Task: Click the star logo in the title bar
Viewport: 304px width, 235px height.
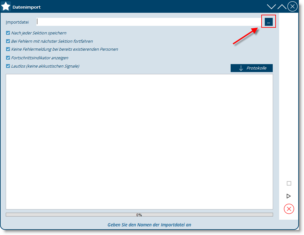Action: pos(6,6)
